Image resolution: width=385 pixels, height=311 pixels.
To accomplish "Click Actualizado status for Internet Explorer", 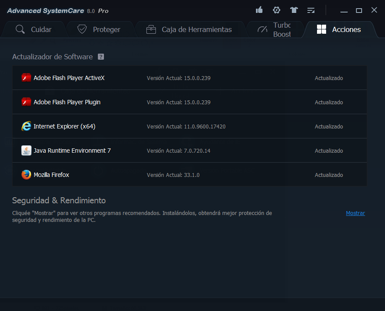I will pos(329,126).
